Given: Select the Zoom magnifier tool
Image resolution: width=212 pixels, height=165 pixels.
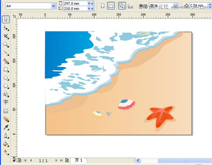Looking at the screenshot, I should 6,44.
